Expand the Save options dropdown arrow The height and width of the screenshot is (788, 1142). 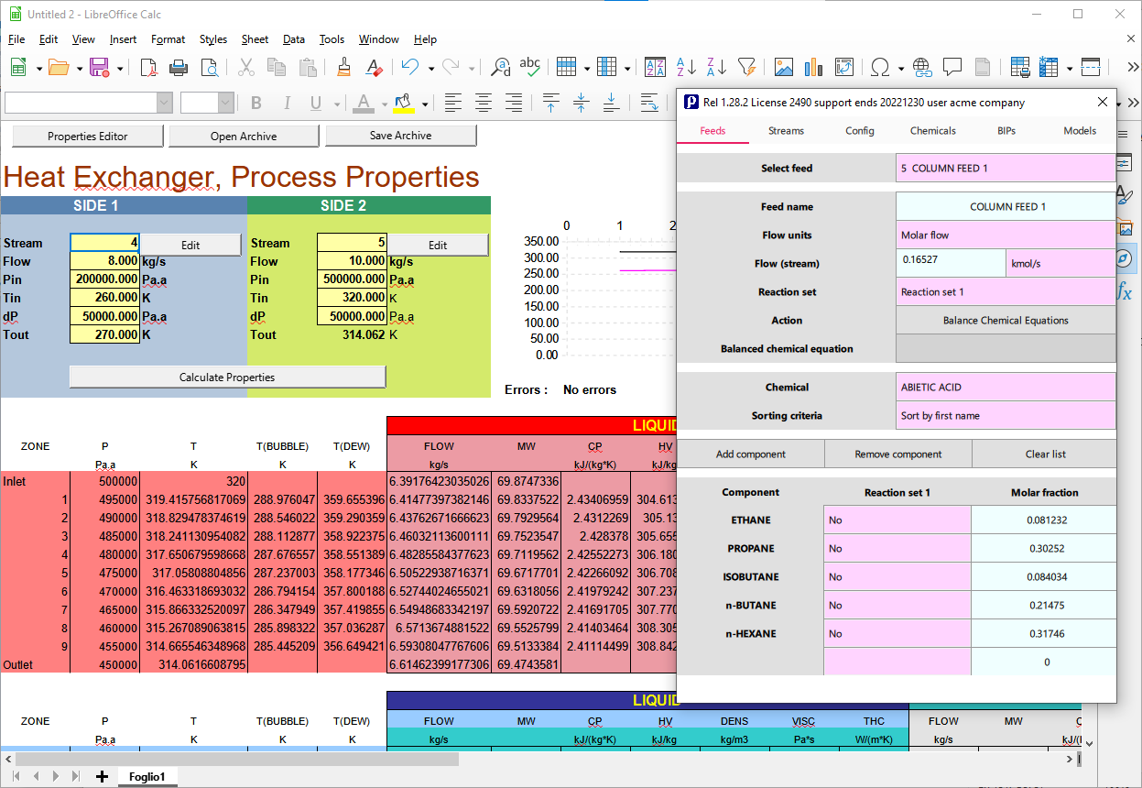[x=119, y=67]
